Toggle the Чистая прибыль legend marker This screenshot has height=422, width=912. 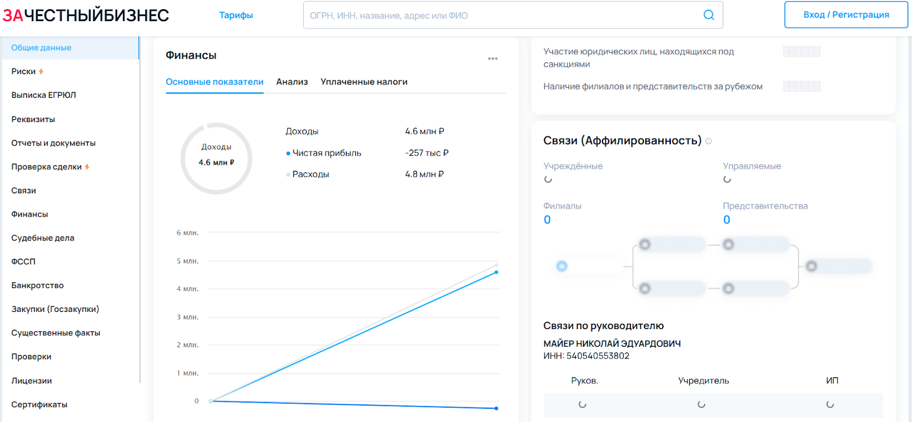288,153
